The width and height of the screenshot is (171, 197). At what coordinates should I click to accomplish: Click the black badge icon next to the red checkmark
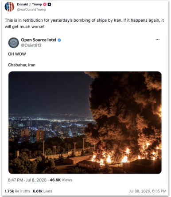pos(49,4)
